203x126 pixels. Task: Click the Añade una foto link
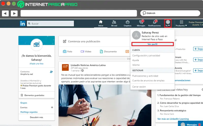pos(37,64)
